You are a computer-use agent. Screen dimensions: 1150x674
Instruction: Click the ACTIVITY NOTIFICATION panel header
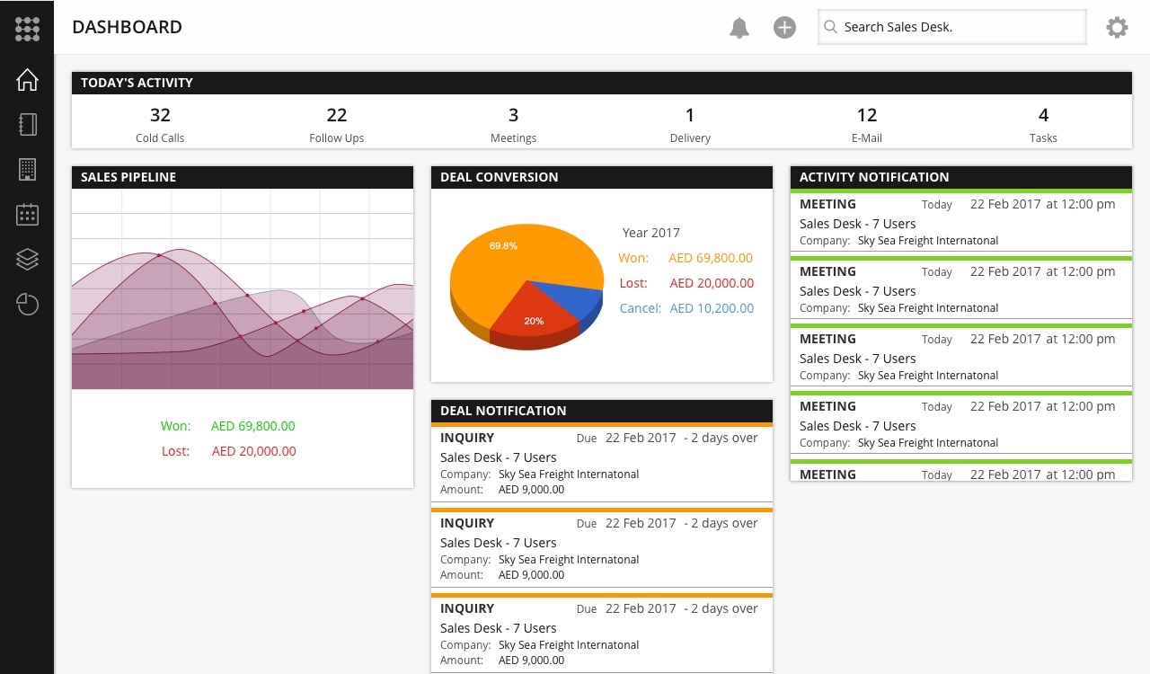coord(961,177)
